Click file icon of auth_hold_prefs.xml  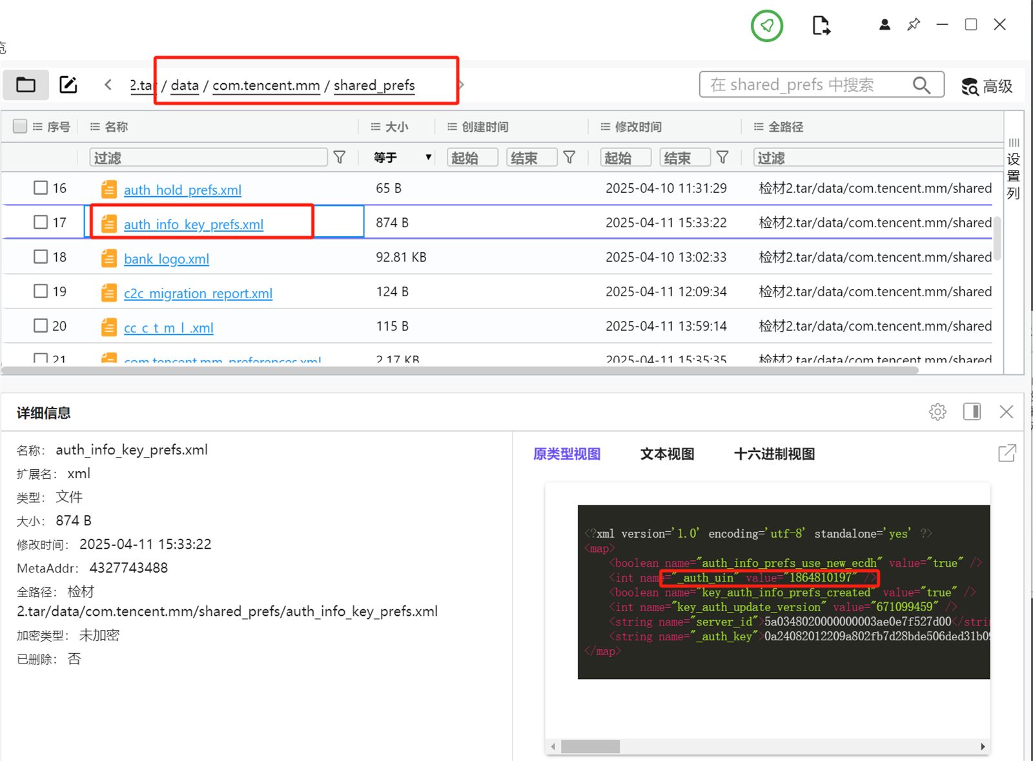click(109, 189)
